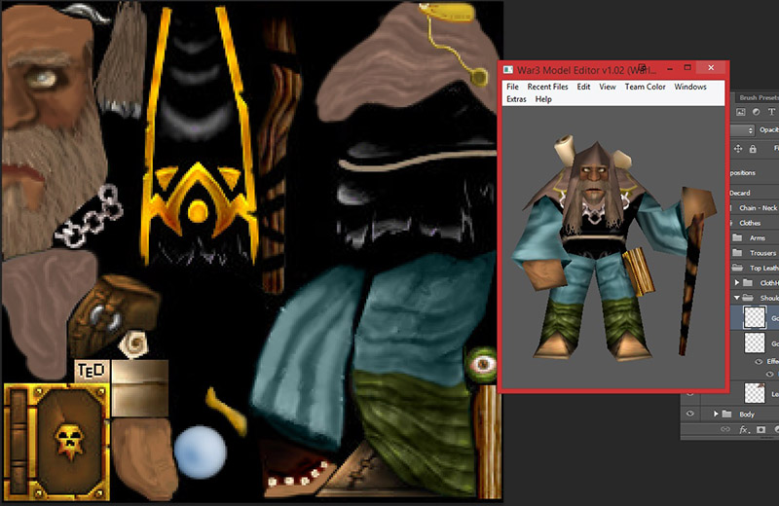
Task: Select the Chain - Neck layer
Action: [758, 208]
